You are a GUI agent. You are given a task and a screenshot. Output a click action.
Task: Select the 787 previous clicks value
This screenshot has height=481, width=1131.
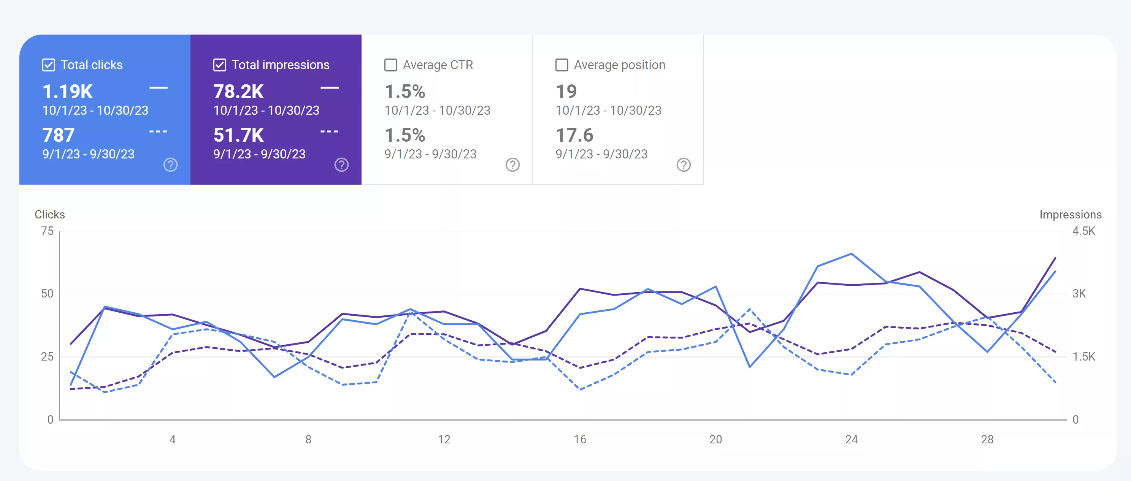pos(59,135)
